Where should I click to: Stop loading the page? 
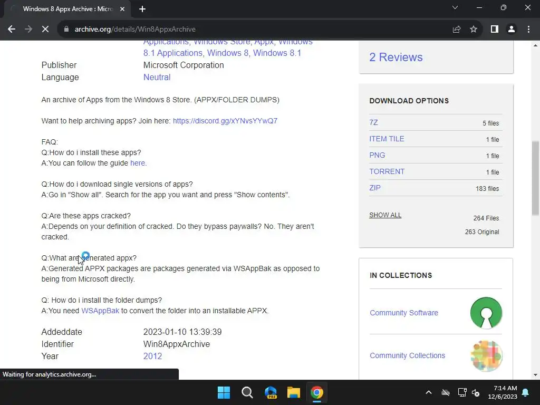(45, 30)
